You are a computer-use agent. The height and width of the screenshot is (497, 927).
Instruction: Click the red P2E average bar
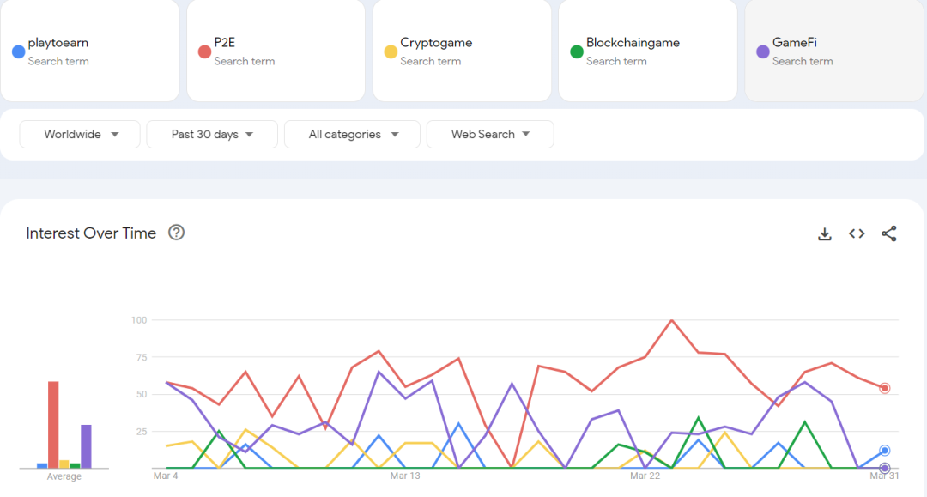coord(53,425)
